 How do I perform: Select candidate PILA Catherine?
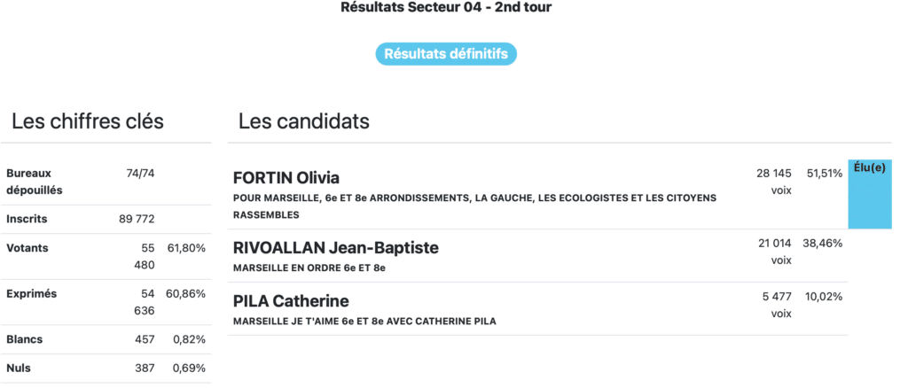(290, 301)
